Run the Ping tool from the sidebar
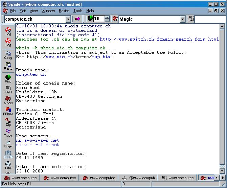This screenshot has width=227, height=188. [8, 79]
